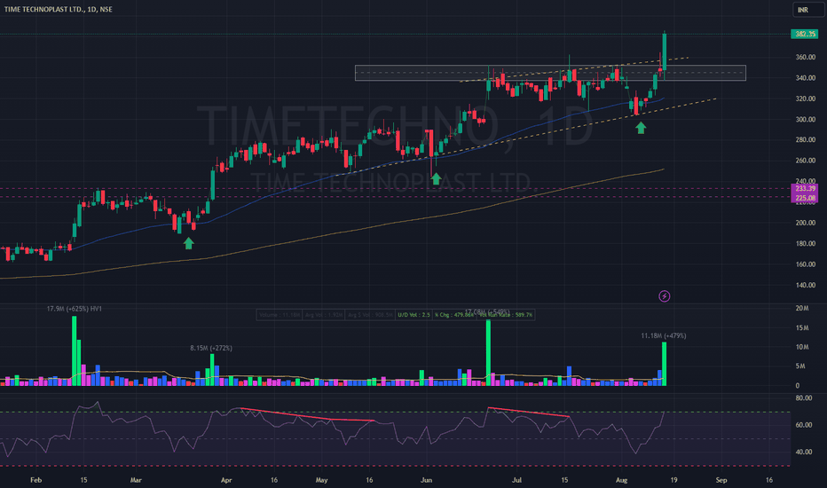827x488 pixels.
Task: Click the U/D Vol : 2.5 cell
Action: coord(413,315)
